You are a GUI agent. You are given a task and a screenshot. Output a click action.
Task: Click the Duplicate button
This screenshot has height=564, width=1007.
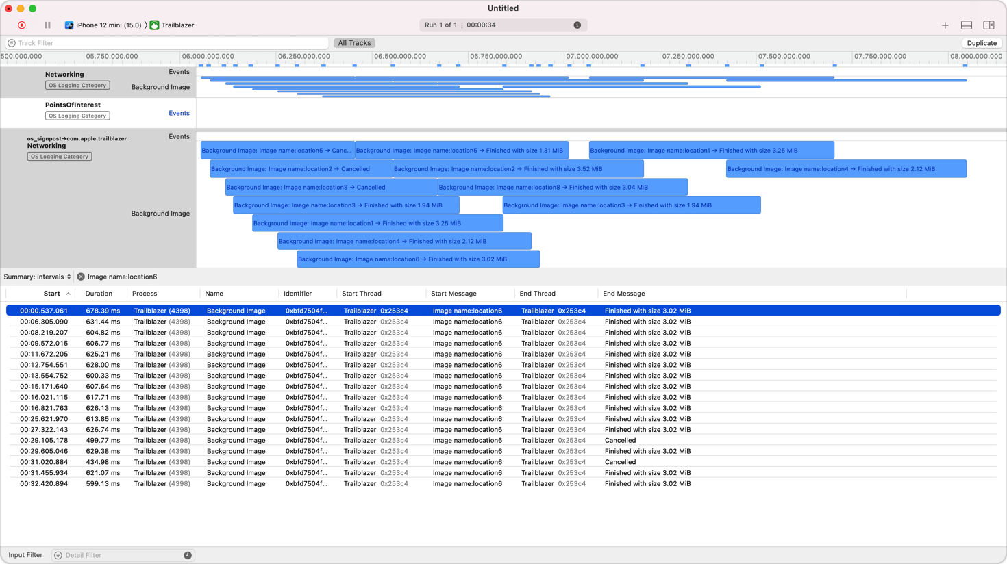click(982, 42)
